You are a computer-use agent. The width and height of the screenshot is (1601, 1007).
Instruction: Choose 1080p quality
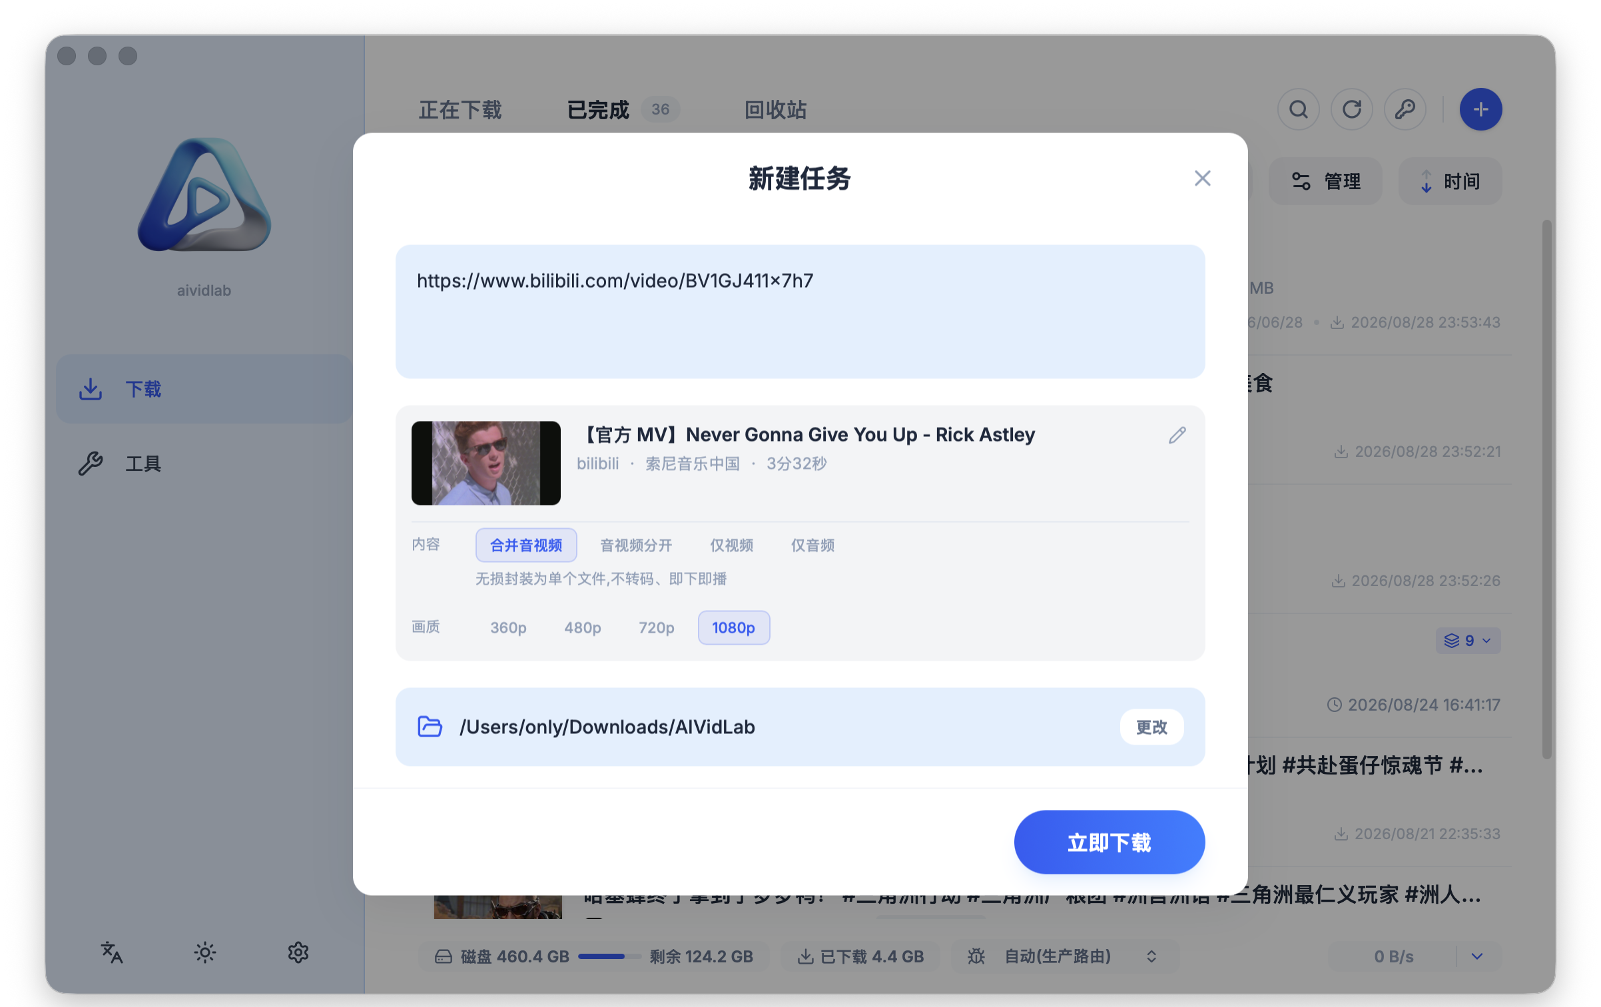tap(733, 628)
